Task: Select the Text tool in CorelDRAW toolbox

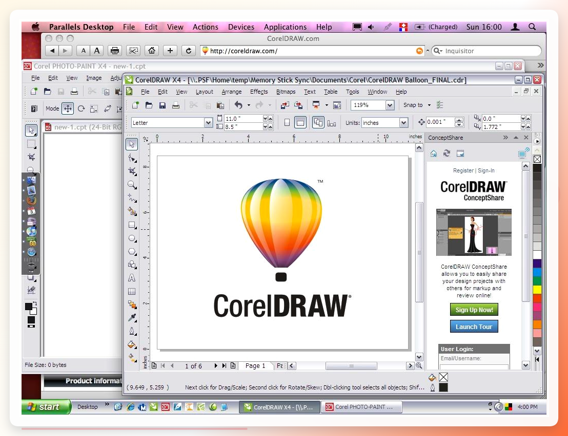Action: click(132, 278)
